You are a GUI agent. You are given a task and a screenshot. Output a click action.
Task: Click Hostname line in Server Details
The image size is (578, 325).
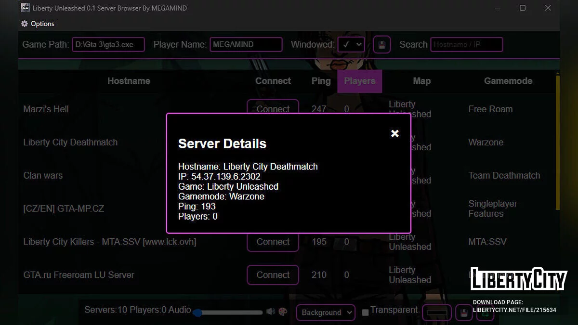coord(248,167)
